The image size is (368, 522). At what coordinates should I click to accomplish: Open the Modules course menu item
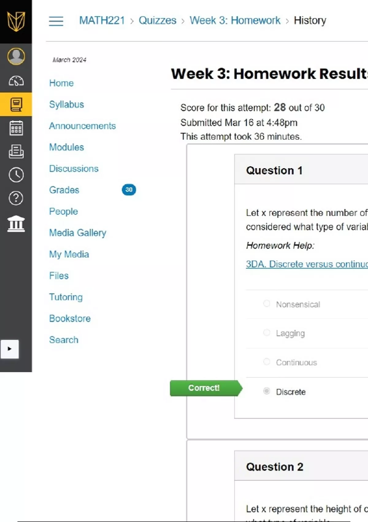67,147
